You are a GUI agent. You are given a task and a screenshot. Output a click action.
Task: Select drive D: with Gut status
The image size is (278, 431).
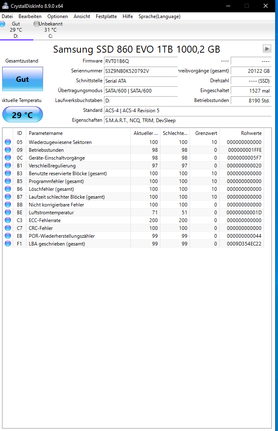[x=16, y=30]
